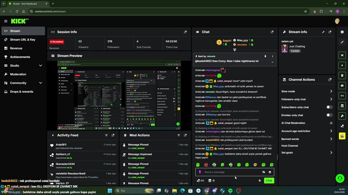
Task: Click the browser address bar
Action: (x=166, y=11)
